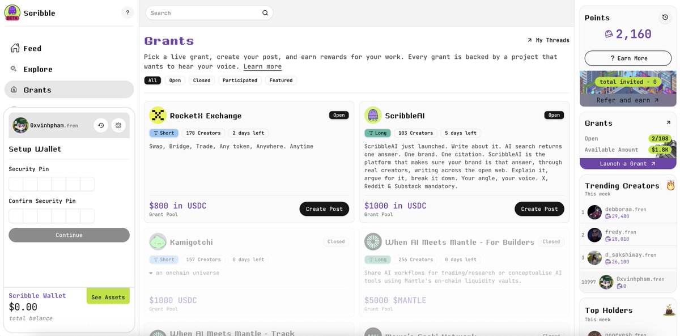The width and height of the screenshot is (680, 336).
Task: Open wallet settings gear icon
Action: 118,125
